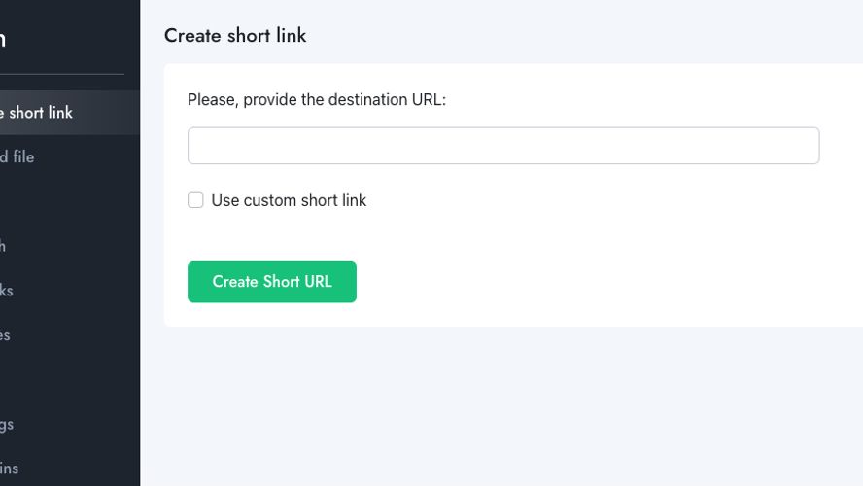Click blank card space right of the checkbox label

(x=605, y=200)
